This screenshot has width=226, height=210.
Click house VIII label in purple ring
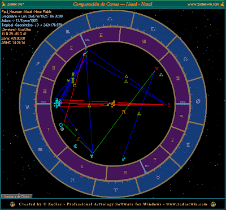tap(144, 41)
